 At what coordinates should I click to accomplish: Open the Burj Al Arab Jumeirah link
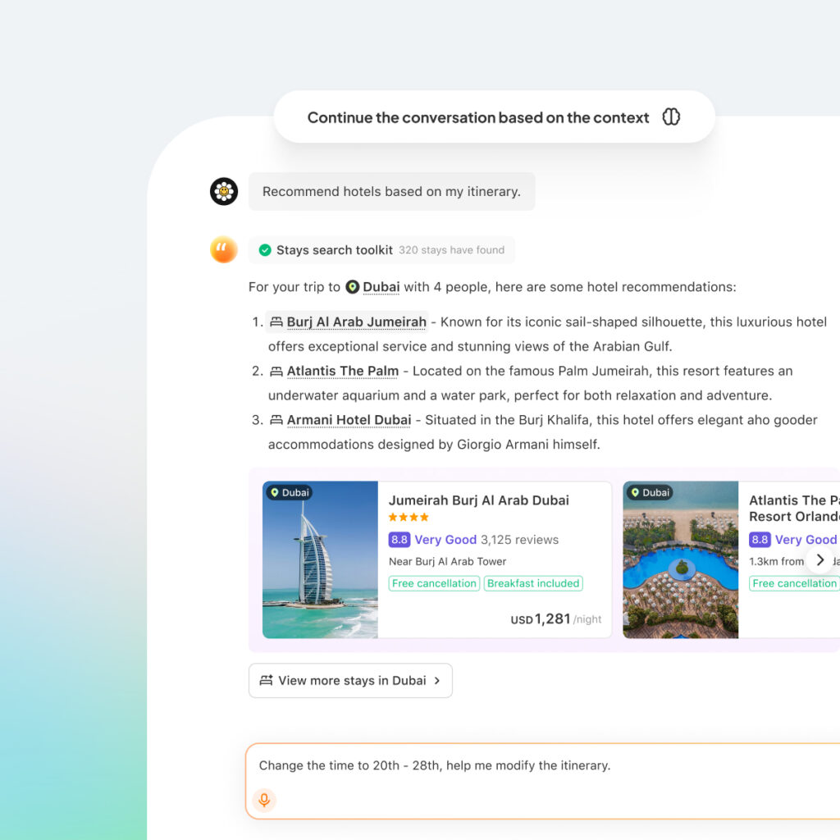coord(356,322)
